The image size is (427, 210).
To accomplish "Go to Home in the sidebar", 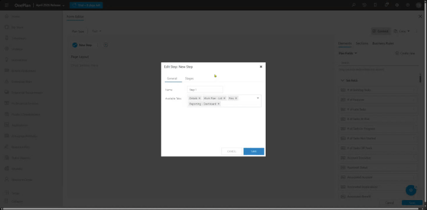I will (13, 17).
